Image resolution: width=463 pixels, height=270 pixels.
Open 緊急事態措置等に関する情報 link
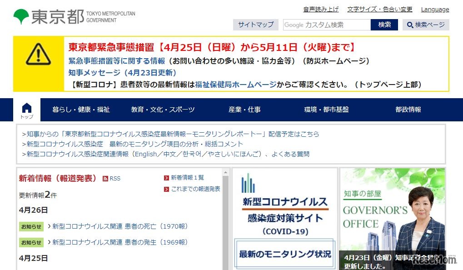[117, 61]
